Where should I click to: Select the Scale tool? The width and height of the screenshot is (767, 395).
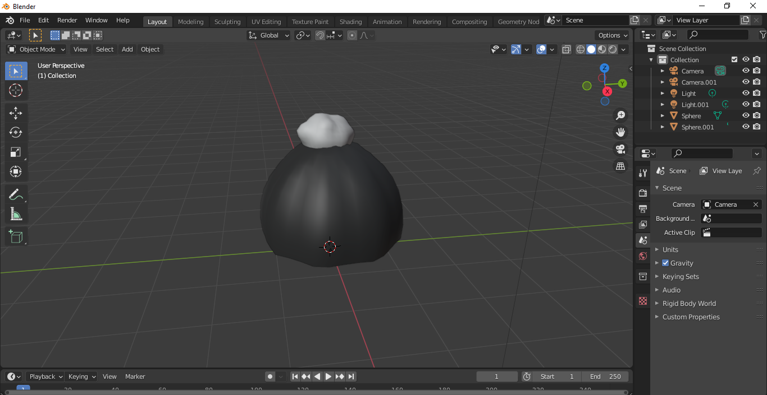coord(16,152)
